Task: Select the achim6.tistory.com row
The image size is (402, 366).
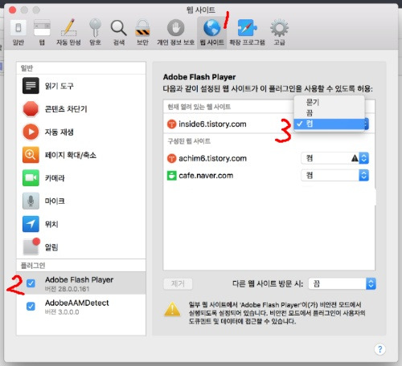Action: pos(269,158)
